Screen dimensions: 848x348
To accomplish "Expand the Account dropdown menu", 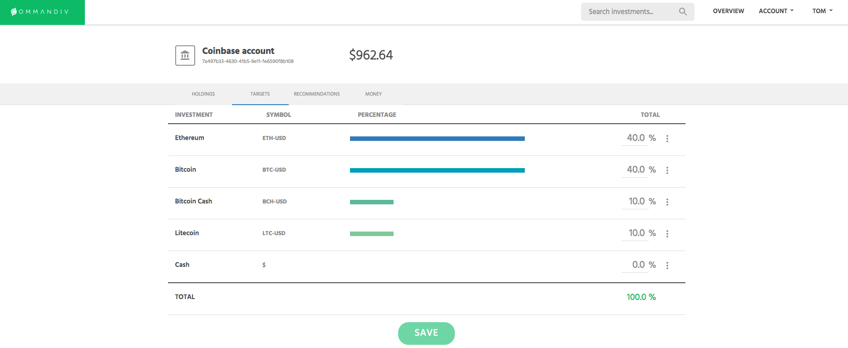I will click(x=776, y=11).
